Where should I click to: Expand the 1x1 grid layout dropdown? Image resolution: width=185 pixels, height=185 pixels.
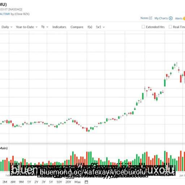click(100, 27)
